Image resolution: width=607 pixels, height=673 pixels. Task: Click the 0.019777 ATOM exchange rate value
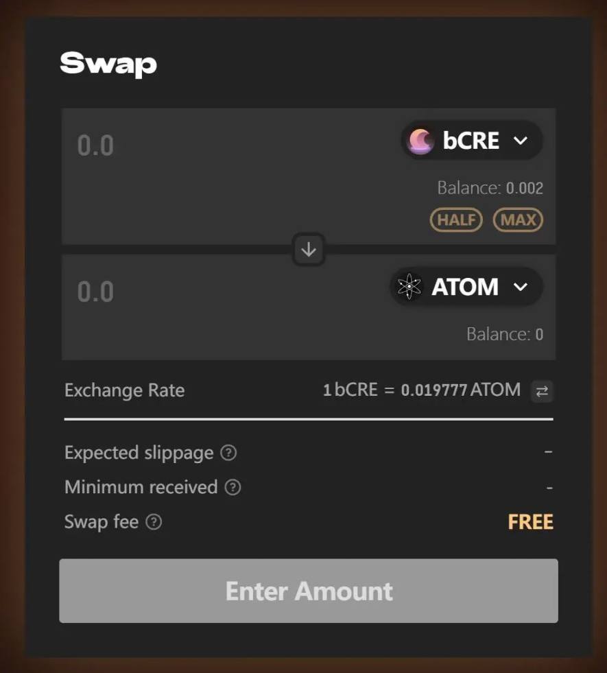[461, 390]
